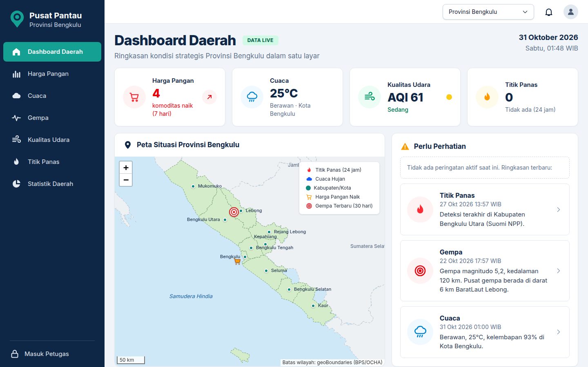Open the user profile avatar

571,12
